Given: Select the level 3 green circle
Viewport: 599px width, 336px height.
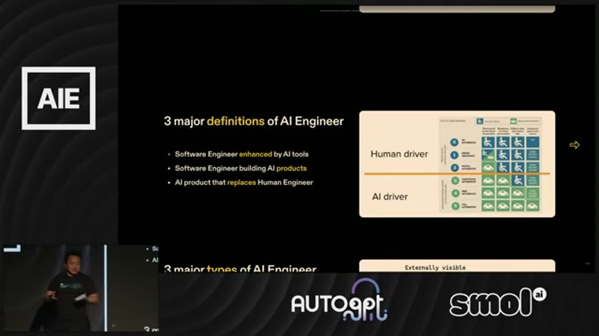Looking at the screenshot, I should 455,180.
